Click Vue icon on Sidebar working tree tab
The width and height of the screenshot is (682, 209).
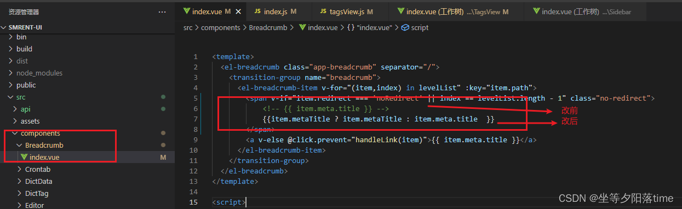(x=536, y=11)
